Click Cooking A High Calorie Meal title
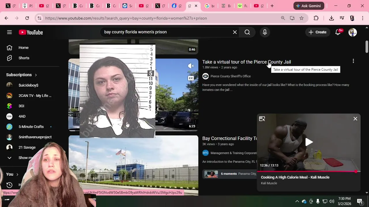369x207 pixels. click(x=295, y=177)
